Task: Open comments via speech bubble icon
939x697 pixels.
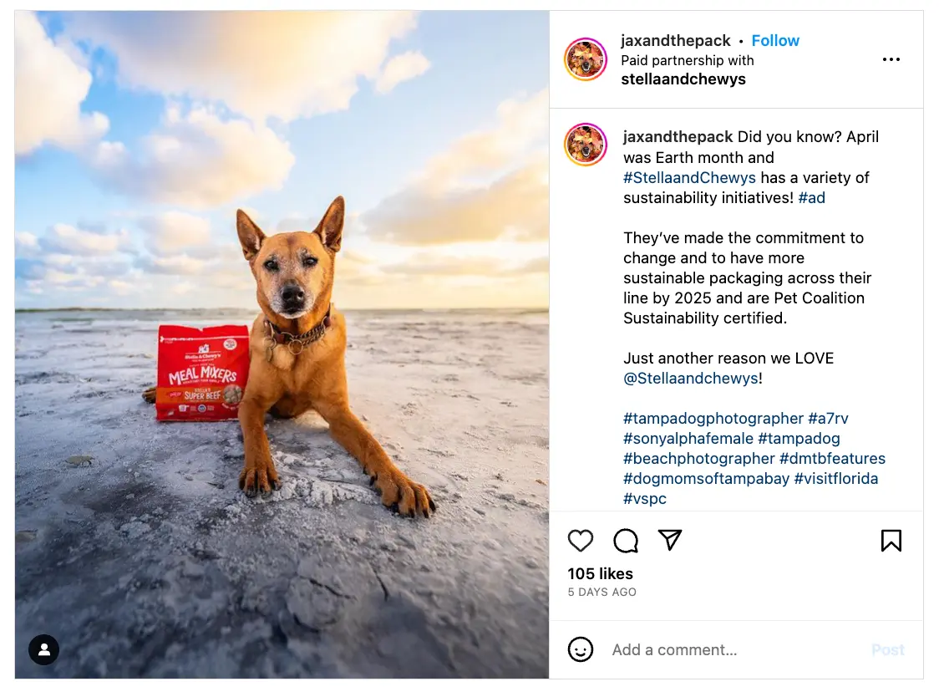Action: pyautogui.click(x=625, y=541)
